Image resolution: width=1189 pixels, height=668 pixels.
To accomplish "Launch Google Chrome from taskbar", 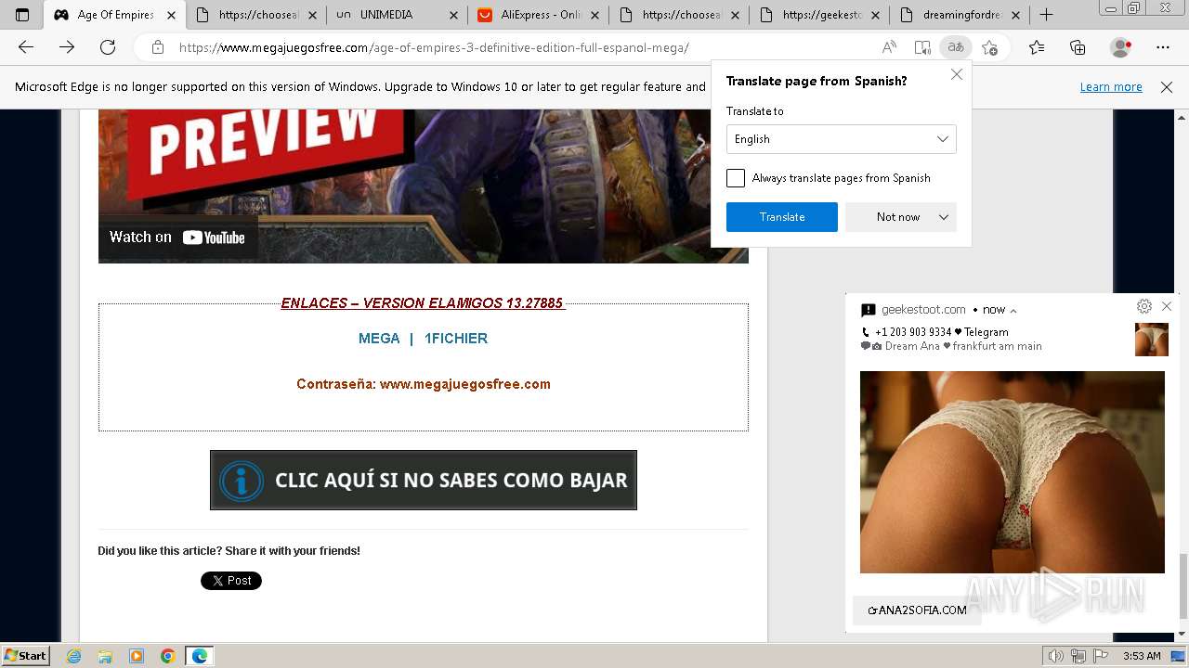I will pyautogui.click(x=168, y=656).
